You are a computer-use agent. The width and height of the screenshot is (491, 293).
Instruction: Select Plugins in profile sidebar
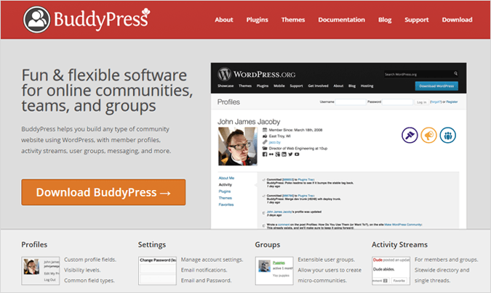tap(225, 191)
